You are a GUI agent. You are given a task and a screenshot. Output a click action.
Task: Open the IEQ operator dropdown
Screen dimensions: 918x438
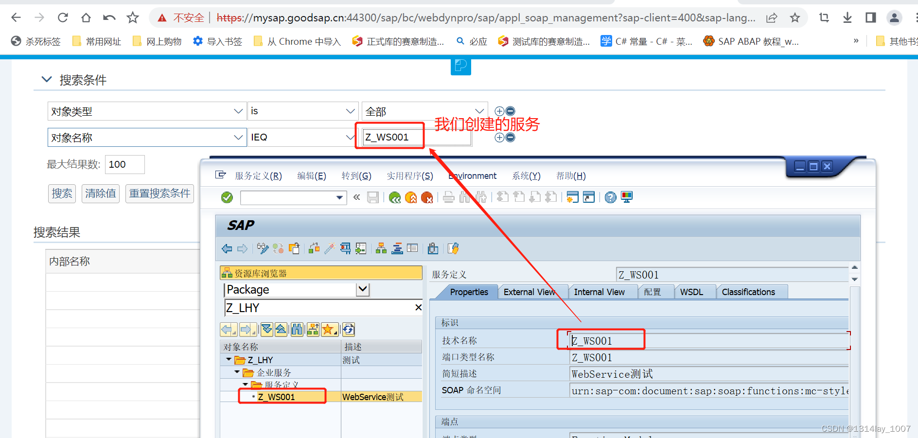click(350, 138)
